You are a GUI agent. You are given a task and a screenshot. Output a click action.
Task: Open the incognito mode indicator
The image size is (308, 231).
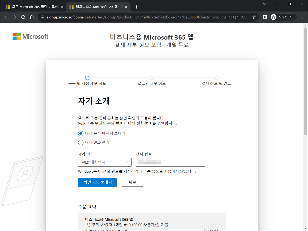click(x=283, y=17)
